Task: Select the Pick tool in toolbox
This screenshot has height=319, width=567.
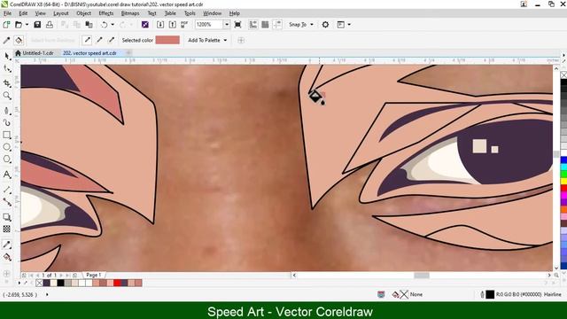Action: [x=7, y=56]
